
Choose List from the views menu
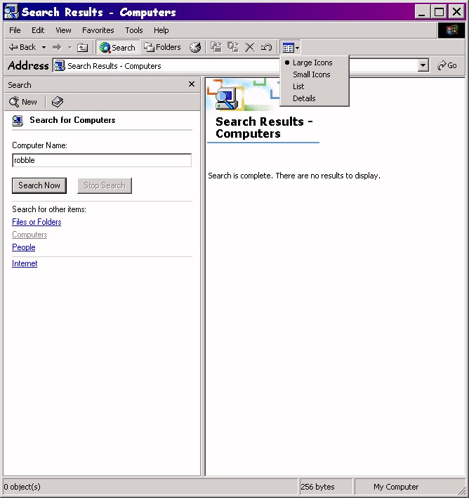pos(298,86)
